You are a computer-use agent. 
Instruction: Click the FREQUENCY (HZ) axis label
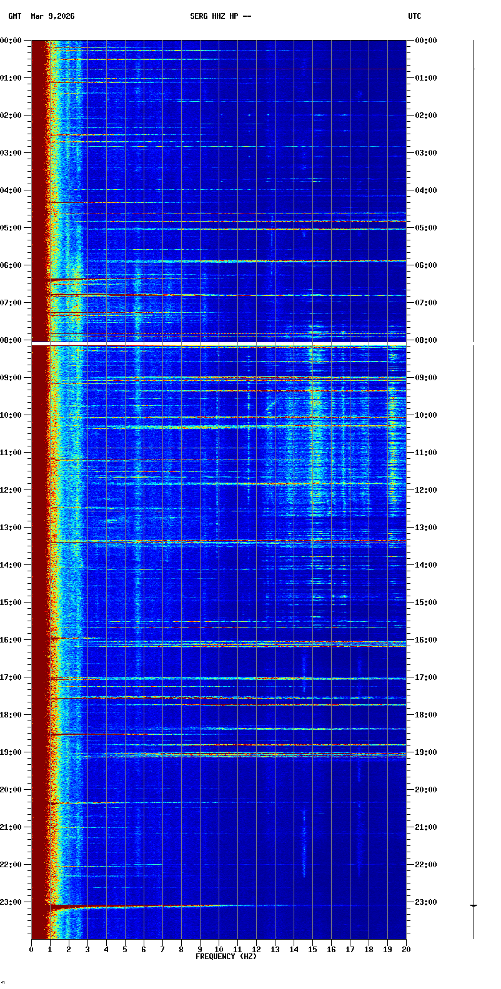click(226, 957)
